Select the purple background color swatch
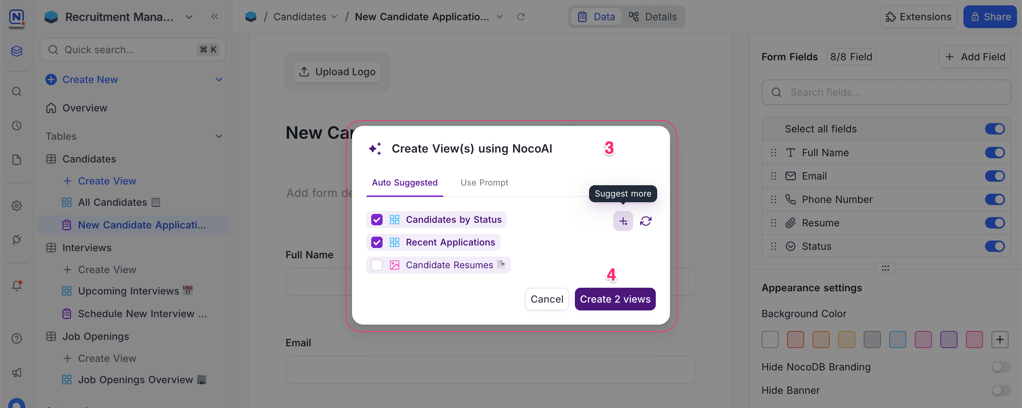The image size is (1022, 408). click(948, 340)
